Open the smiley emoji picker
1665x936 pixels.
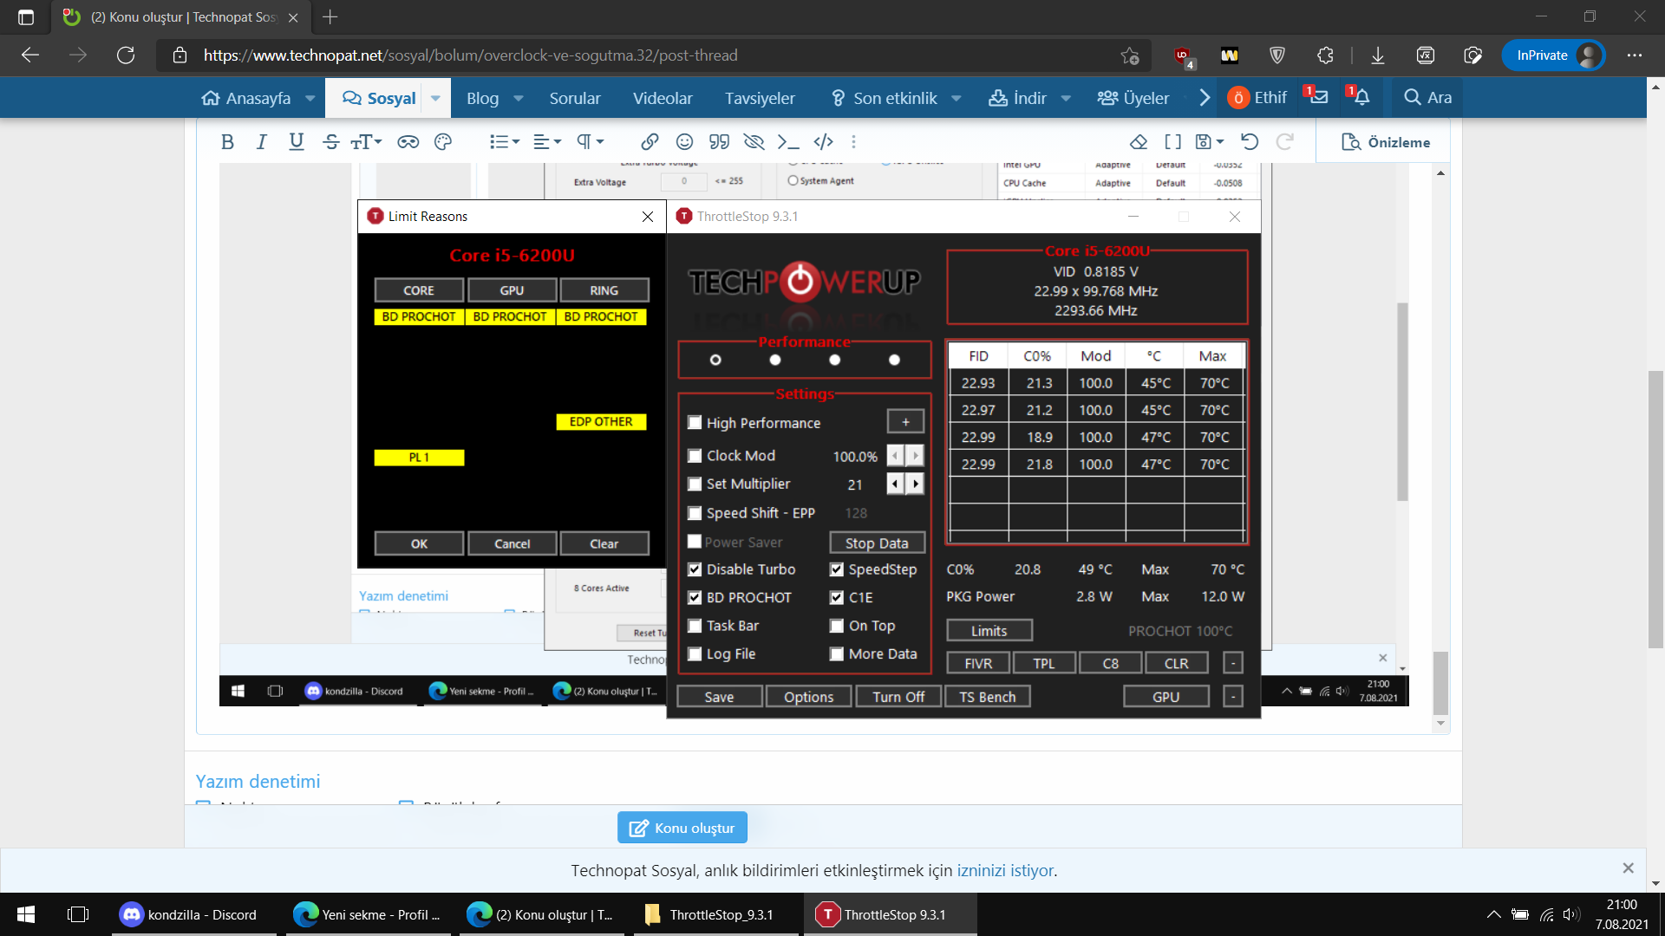(684, 142)
